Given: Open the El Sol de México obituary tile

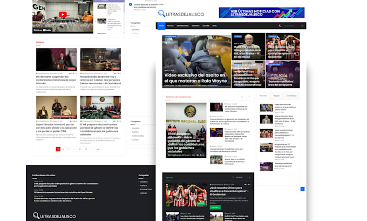Looking at the screenshot, I should pyautogui.click(x=248, y=46).
